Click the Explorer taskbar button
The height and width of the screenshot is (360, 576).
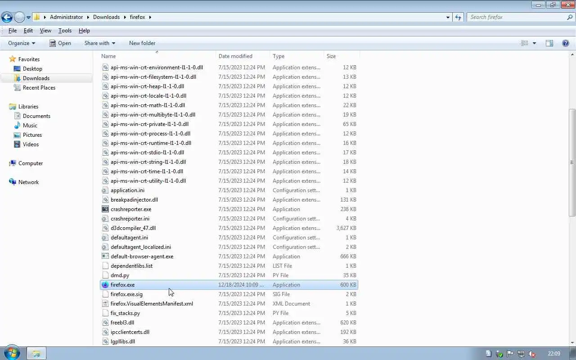click(x=36, y=354)
